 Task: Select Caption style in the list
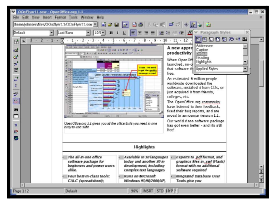click(202, 50)
